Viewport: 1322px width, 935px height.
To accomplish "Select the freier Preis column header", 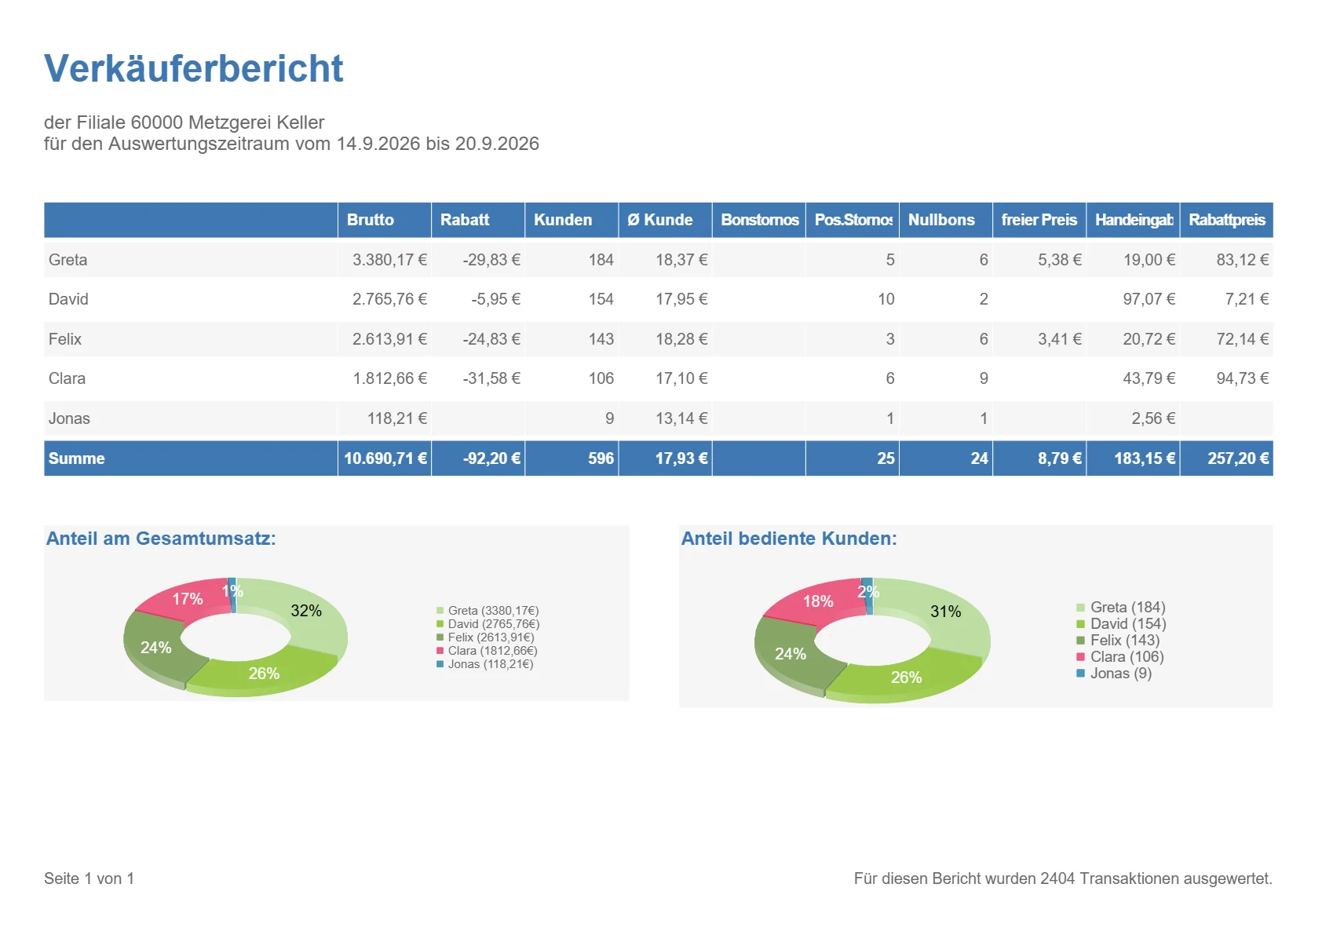I will 1039,220.
